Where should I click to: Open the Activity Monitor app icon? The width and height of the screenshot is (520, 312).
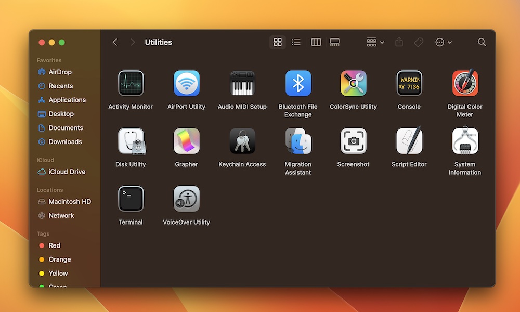pos(131,83)
